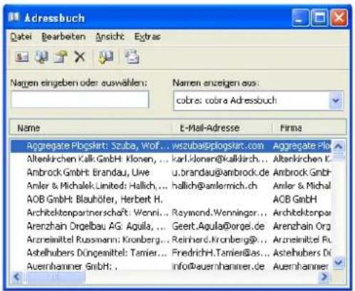This screenshot has height=291, width=355.
Task: Click the list's scroll up arrow
Action: click(x=338, y=146)
